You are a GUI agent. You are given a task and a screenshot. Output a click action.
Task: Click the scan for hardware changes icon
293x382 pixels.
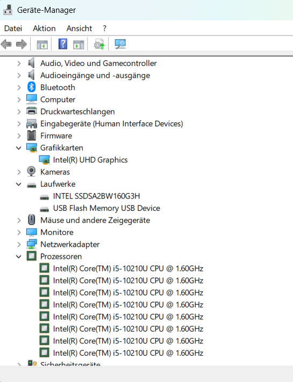click(x=120, y=44)
